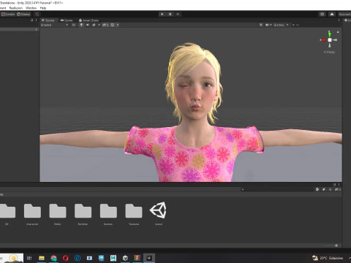Open File Explorer from the taskbar
The image size is (351, 263).
point(42,258)
